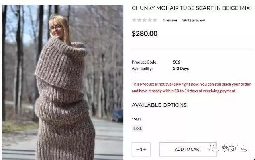Click the WeChat logo watermark icon
This screenshot has width=255, height=160.
213,148
